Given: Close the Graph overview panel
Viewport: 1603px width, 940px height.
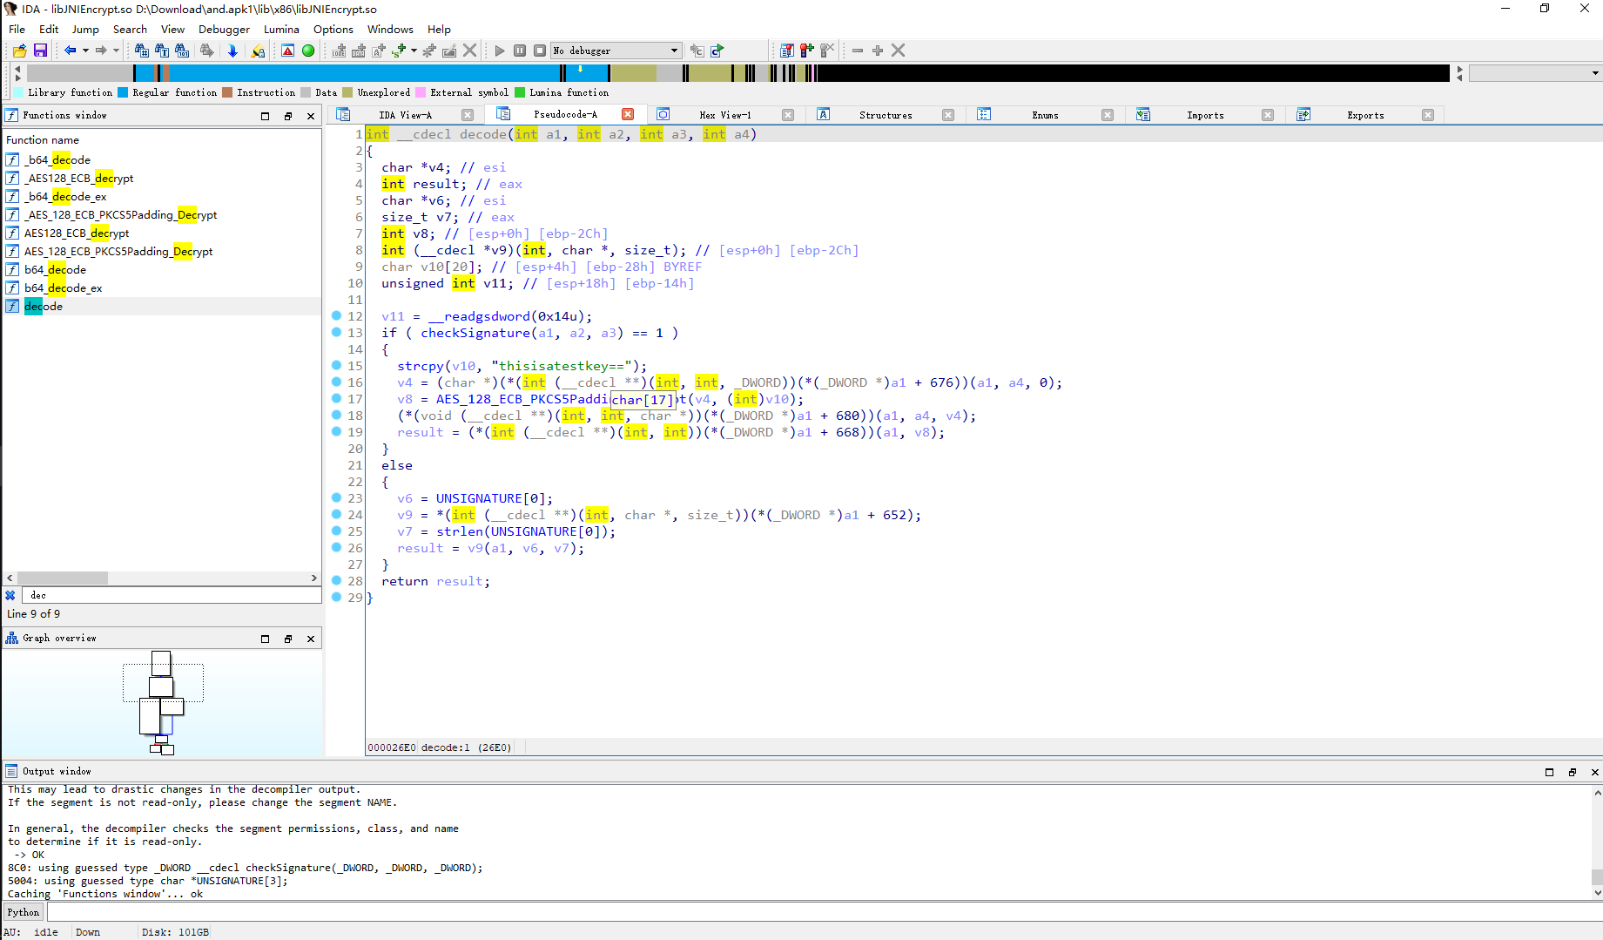Looking at the screenshot, I should [x=311, y=639].
